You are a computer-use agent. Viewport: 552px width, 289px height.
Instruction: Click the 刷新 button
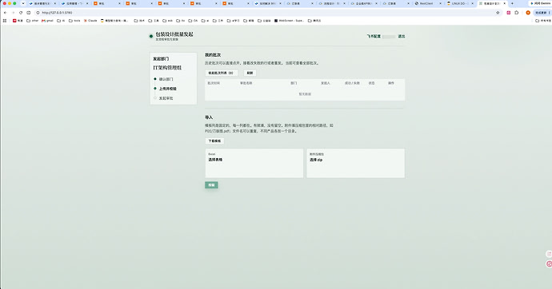[x=250, y=73]
